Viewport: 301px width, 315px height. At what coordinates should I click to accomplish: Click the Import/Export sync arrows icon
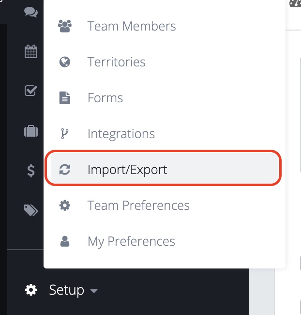(65, 170)
